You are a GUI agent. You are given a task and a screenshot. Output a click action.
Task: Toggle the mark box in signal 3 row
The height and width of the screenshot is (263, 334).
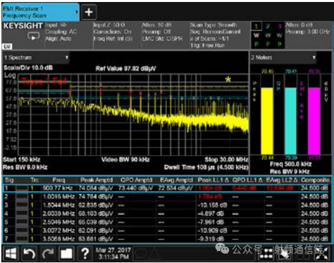click(x=22, y=205)
